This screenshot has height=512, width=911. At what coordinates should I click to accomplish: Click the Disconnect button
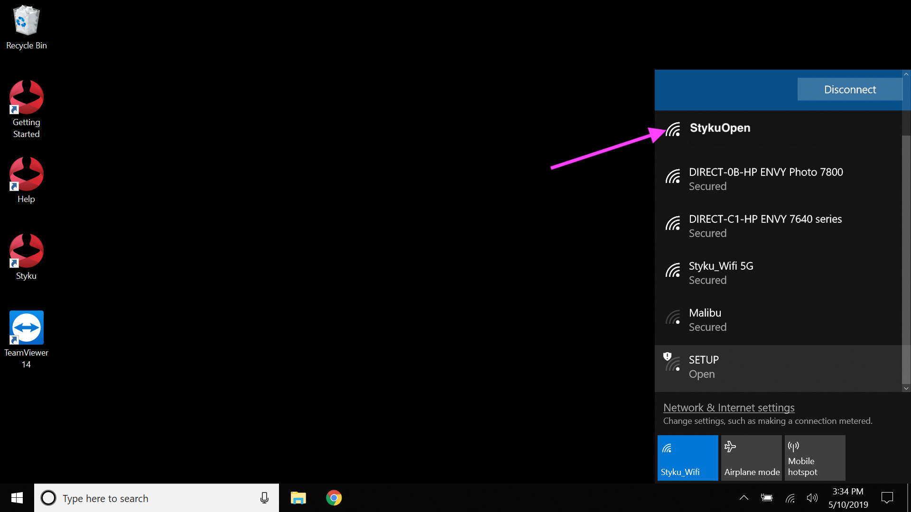pyautogui.click(x=849, y=90)
